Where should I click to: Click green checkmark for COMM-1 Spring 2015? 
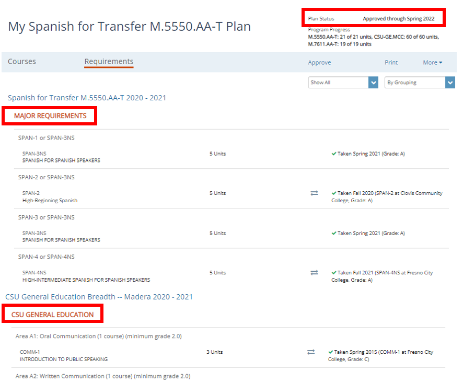pos(331,352)
